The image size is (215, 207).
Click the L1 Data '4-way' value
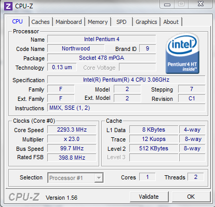pyautogui.click(x=192, y=130)
